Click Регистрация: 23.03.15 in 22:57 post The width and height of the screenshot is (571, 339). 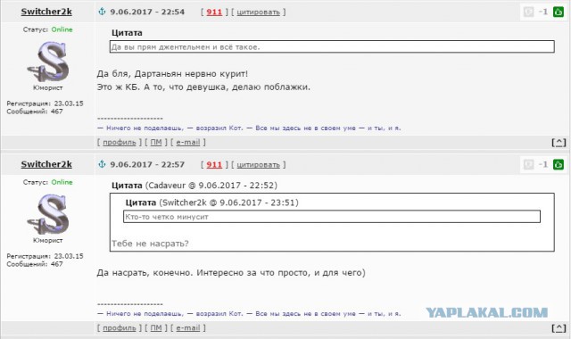click(45, 256)
